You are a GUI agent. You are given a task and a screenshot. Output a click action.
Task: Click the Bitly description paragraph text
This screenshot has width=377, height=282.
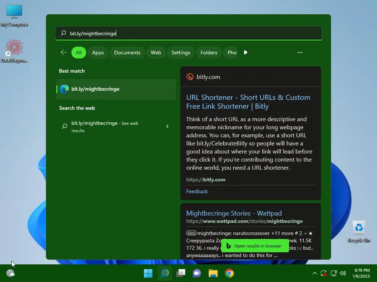249,144
